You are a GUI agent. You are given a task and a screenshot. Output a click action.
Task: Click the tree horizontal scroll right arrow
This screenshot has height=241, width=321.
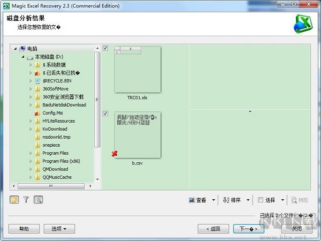[x=90, y=186]
